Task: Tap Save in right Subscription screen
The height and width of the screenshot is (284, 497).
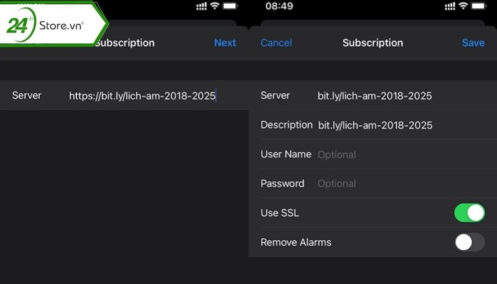Action: click(x=473, y=43)
